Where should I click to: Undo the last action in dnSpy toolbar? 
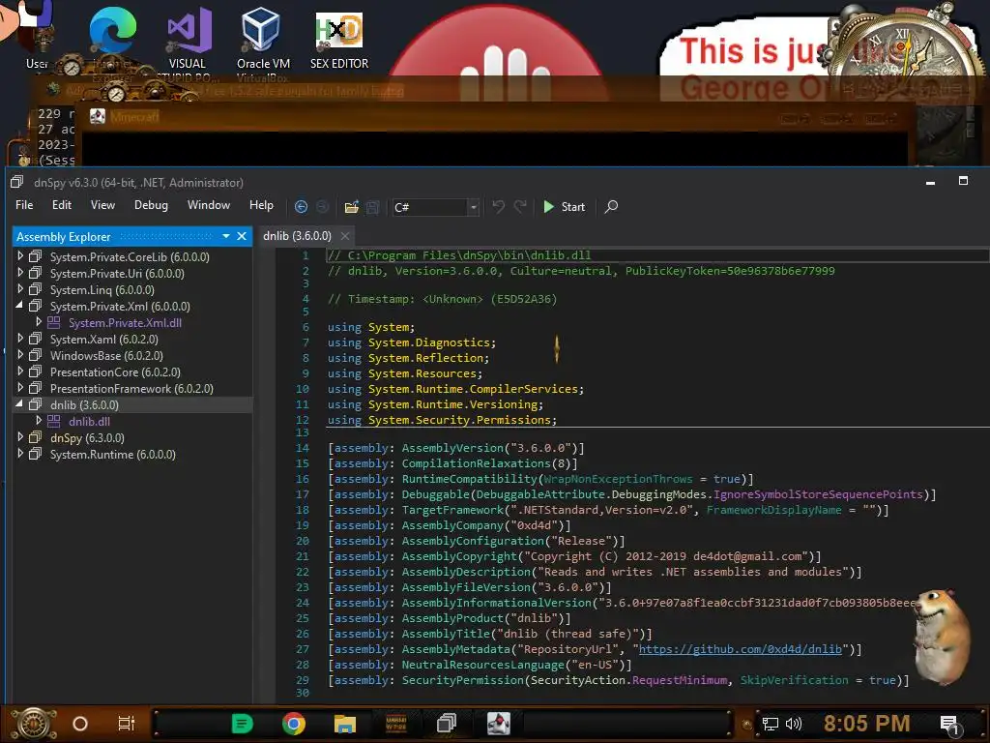tap(498, 207)
